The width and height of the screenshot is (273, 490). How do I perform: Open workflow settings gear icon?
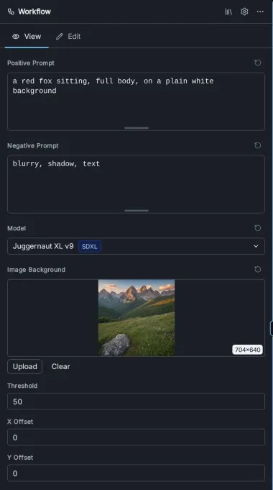pyautogui.click(x=244, y=12)
